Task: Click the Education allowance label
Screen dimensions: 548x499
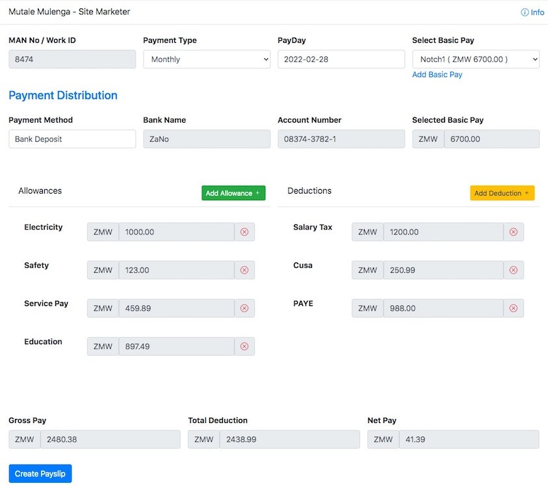Action: pos(43,342)
